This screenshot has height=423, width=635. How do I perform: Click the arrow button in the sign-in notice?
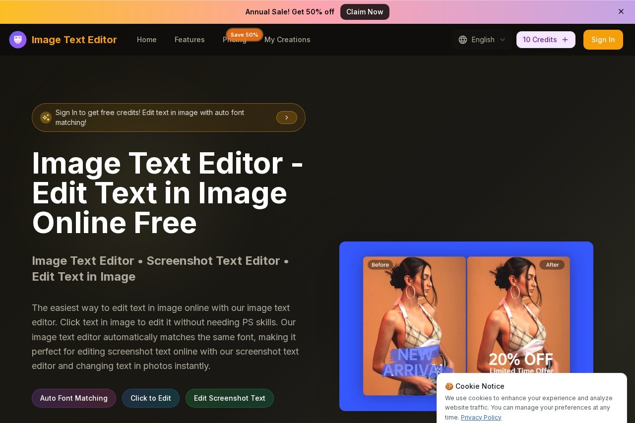click(287, 118)
